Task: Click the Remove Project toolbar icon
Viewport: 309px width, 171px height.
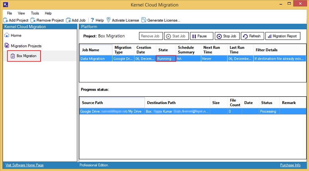Action: [33, 20]
